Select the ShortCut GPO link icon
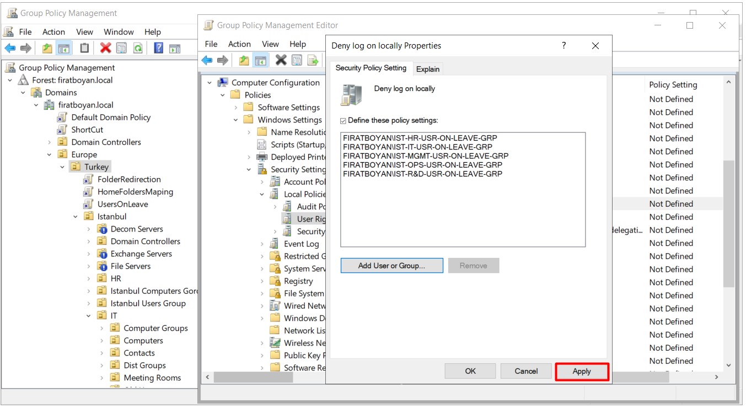 [62, 130]
